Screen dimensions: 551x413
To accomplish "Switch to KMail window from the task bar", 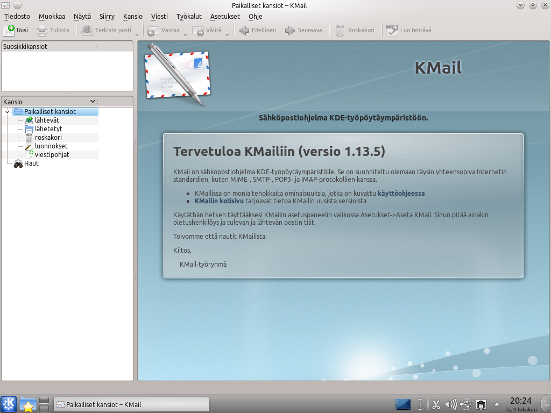I will [x=131, y=404].
